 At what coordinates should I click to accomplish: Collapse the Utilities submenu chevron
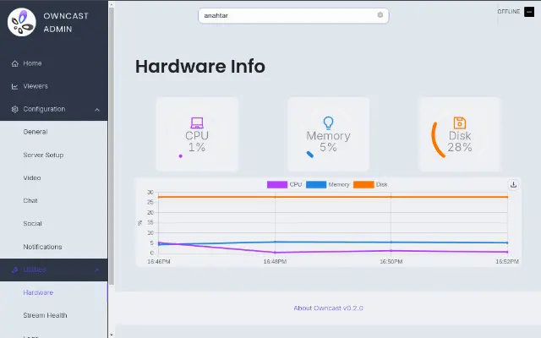[97, 270]
